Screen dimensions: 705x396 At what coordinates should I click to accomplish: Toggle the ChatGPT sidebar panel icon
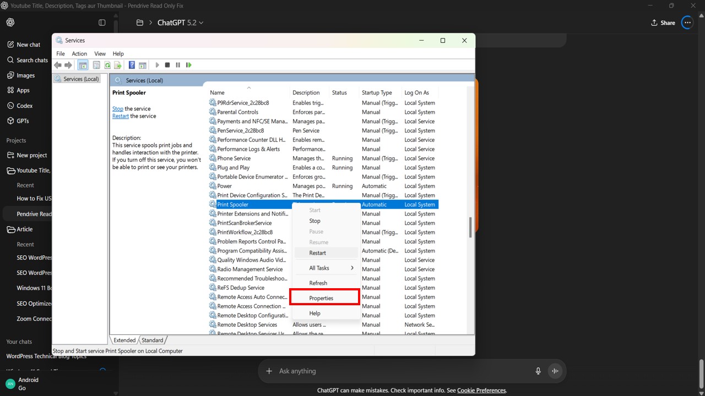102,23
